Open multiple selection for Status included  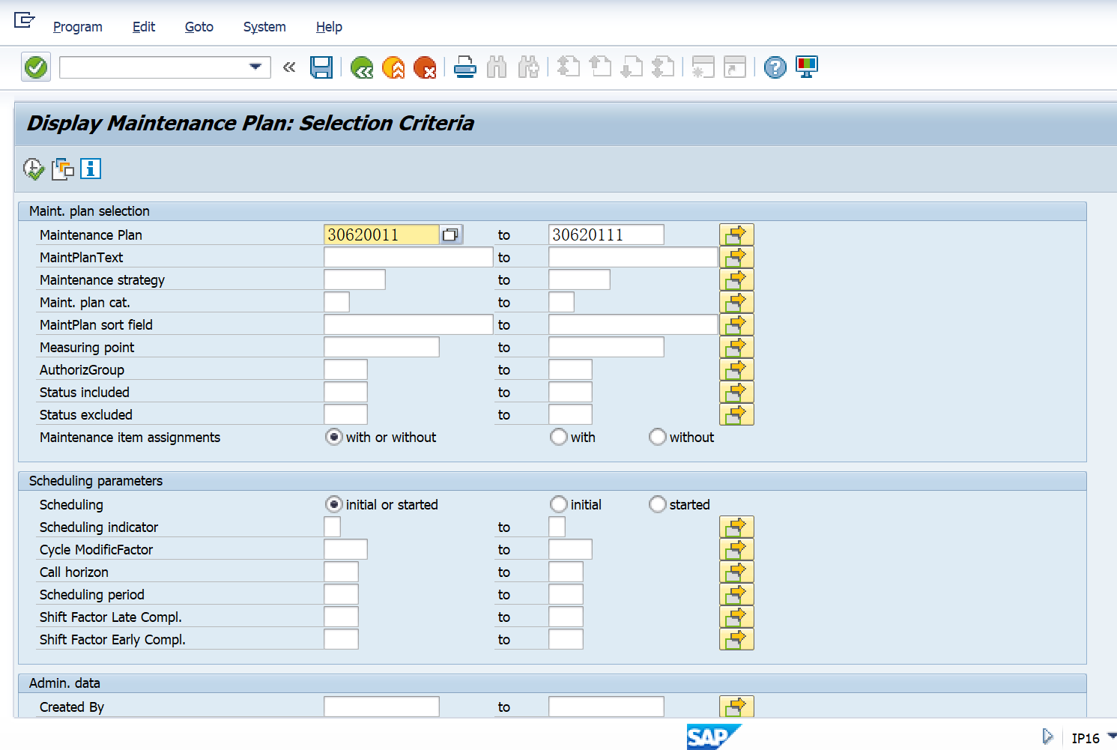coord(736,392)
